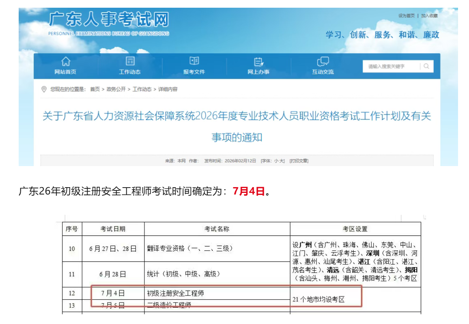Click the open-book icon above 报考文件

point(194,61)
